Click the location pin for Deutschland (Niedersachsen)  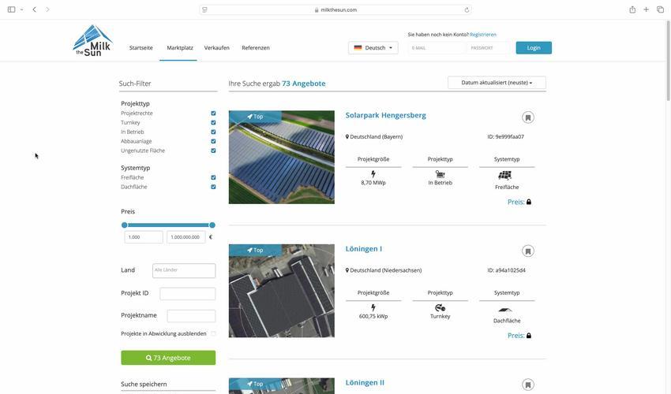click(x=347, y=270)
